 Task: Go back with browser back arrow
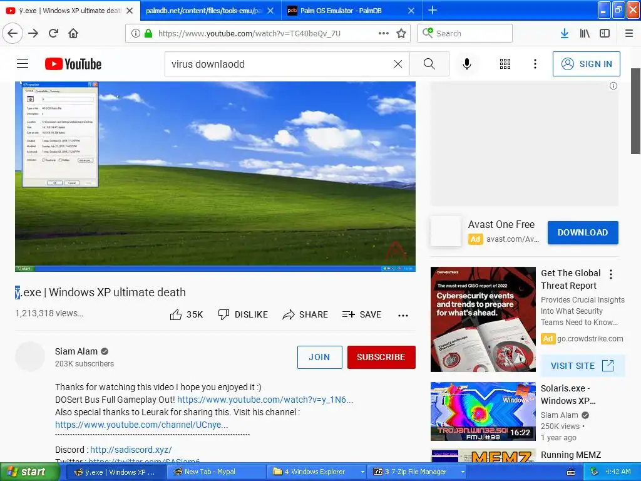[13, 33]
